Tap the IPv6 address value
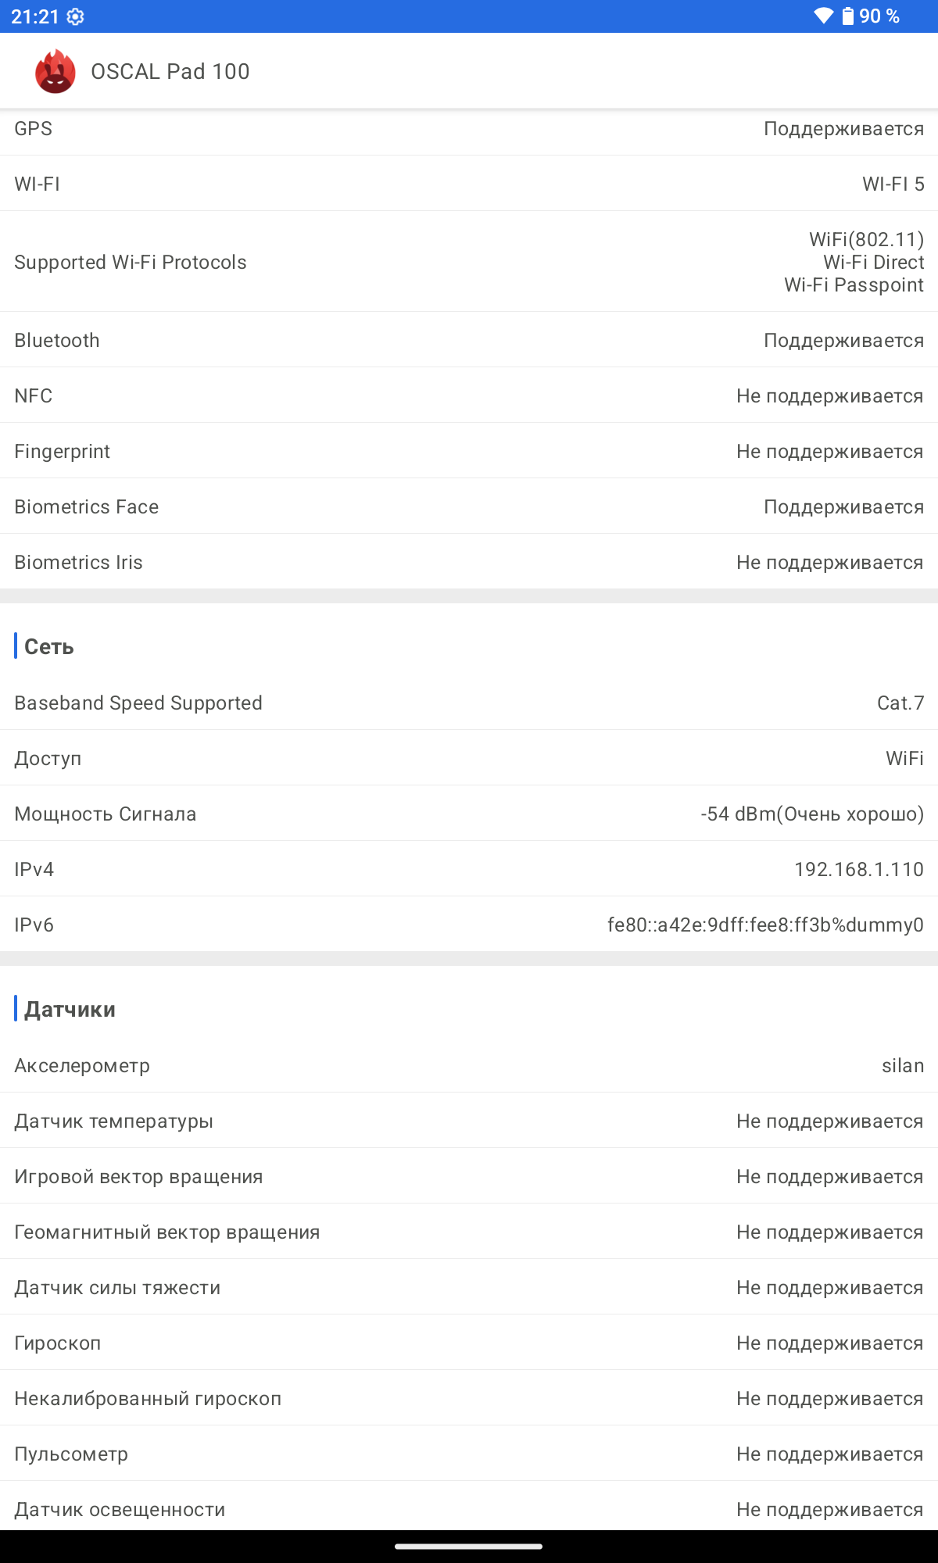 [x=765, y=925]
